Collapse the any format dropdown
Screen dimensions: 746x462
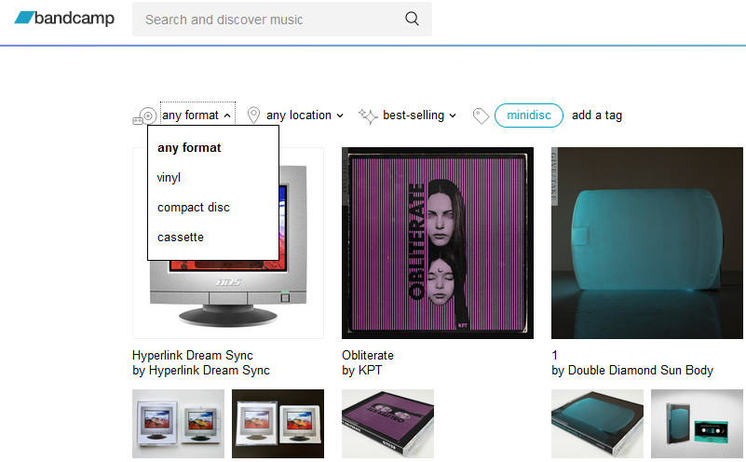tap(197, 115)
